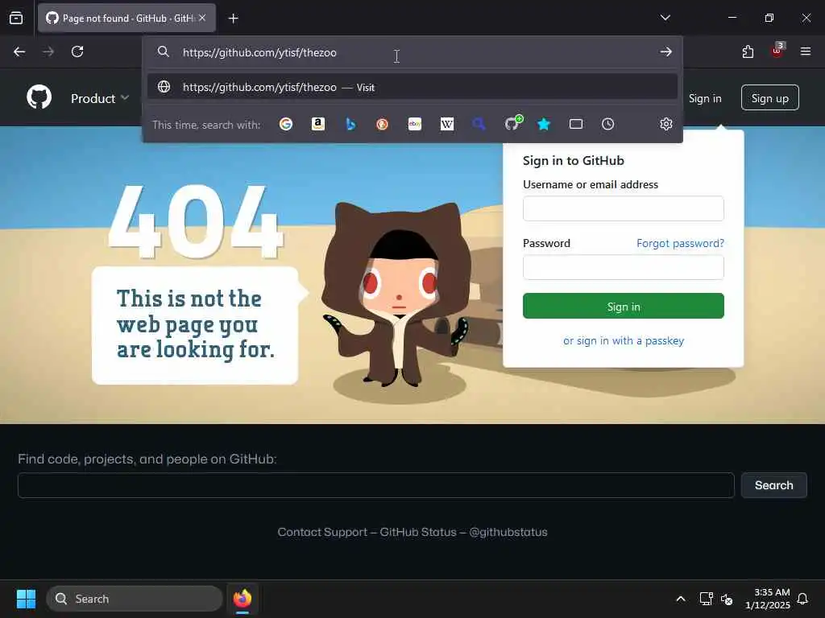Expand the Product menu
The image size is (825, 618).
tap(100, 98)
